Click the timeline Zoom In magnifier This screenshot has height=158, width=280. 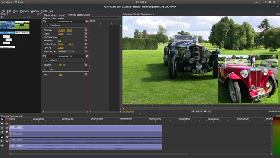[x=7, y=137]
